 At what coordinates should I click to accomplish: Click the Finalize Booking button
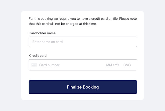tap(83, 87)
